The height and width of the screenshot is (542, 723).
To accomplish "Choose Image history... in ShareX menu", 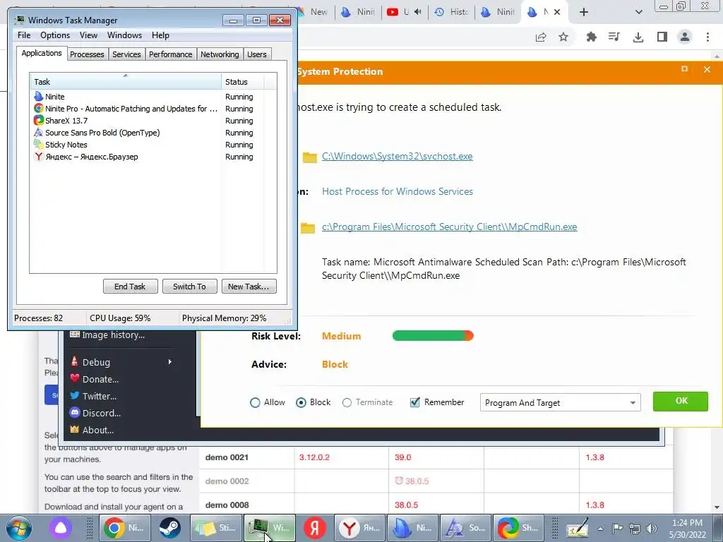I will pos(114,335).
